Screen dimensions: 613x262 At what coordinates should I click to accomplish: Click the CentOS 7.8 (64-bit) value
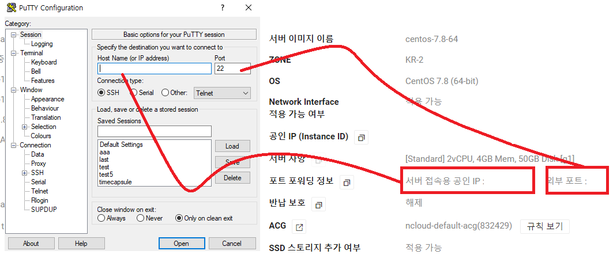[442, 82]
